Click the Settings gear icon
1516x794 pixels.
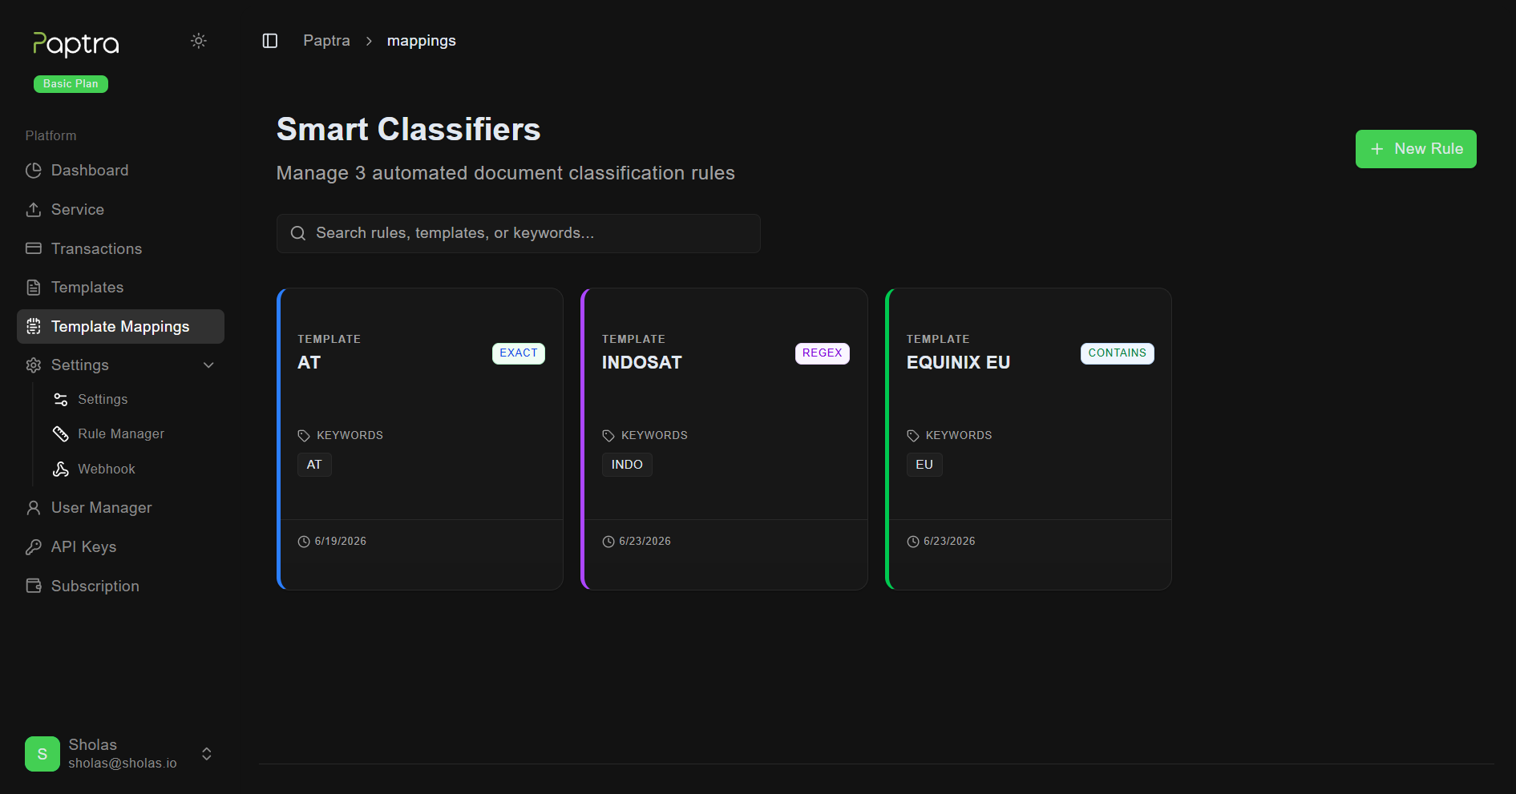coord(34,365)
